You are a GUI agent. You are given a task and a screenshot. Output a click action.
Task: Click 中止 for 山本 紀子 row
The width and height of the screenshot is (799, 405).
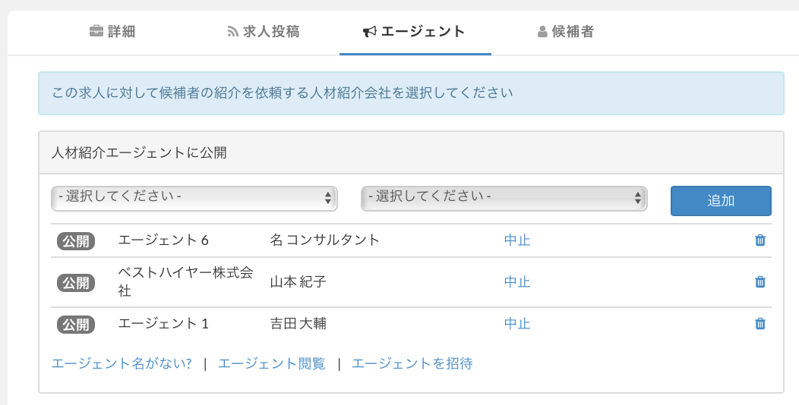coord(517,282)
